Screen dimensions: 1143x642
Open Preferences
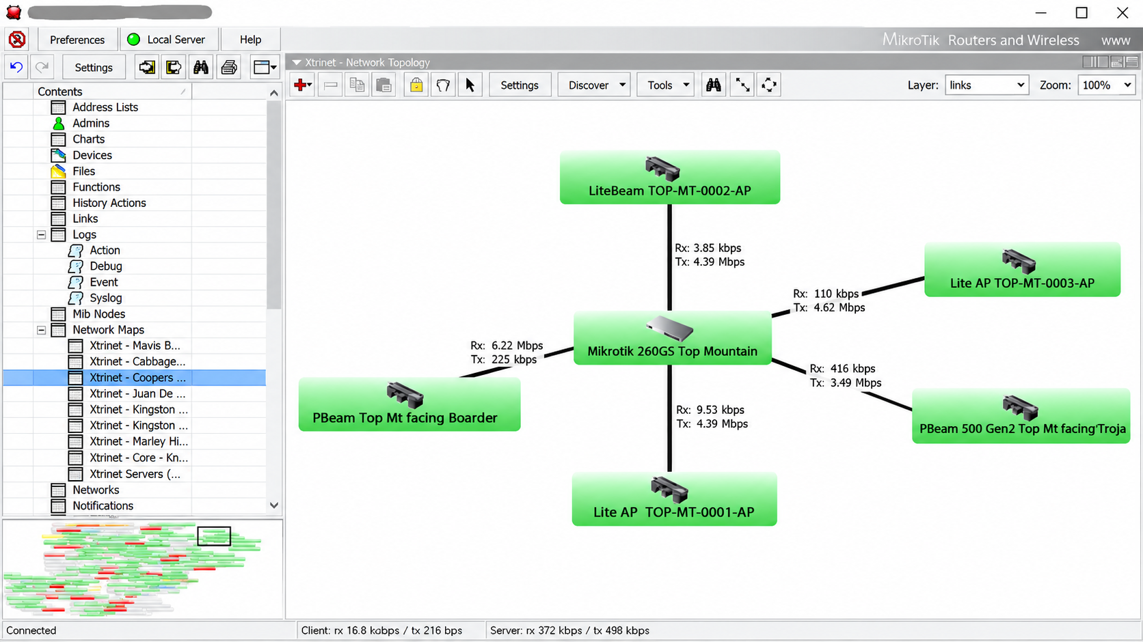[x=77, y=40]
